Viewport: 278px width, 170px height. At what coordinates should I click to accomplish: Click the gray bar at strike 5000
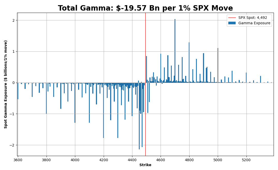pyautogui.click(x=218, y=65)
